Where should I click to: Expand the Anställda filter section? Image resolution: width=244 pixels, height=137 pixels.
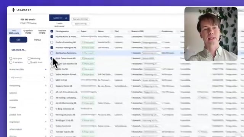(46, 100)
